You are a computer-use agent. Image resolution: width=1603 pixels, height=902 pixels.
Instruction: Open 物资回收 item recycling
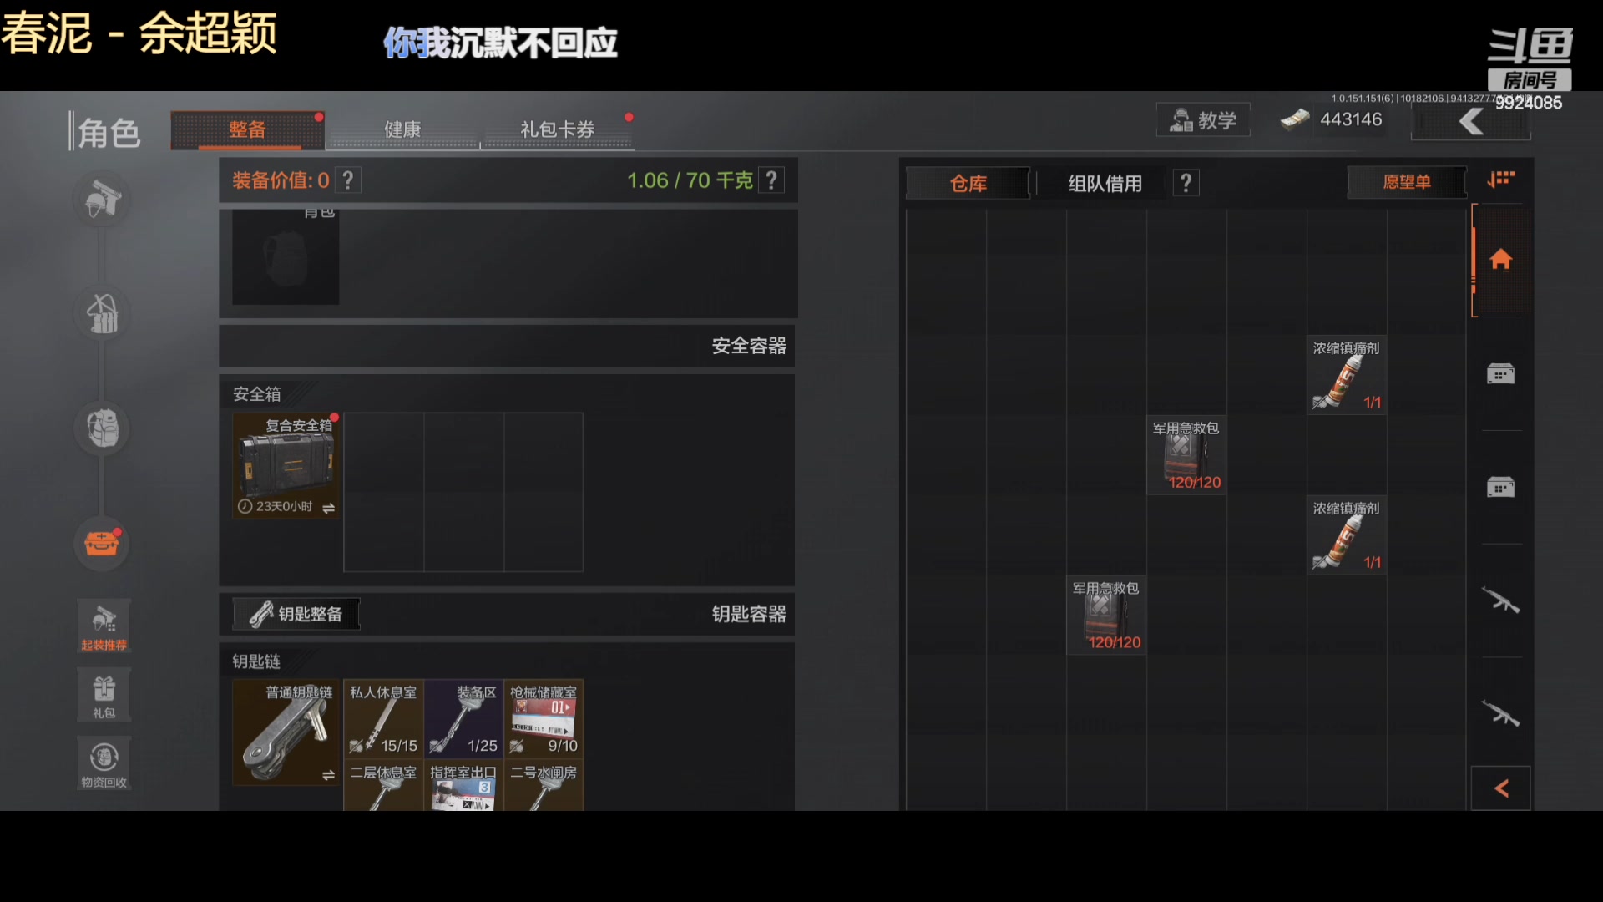point(104,764)
